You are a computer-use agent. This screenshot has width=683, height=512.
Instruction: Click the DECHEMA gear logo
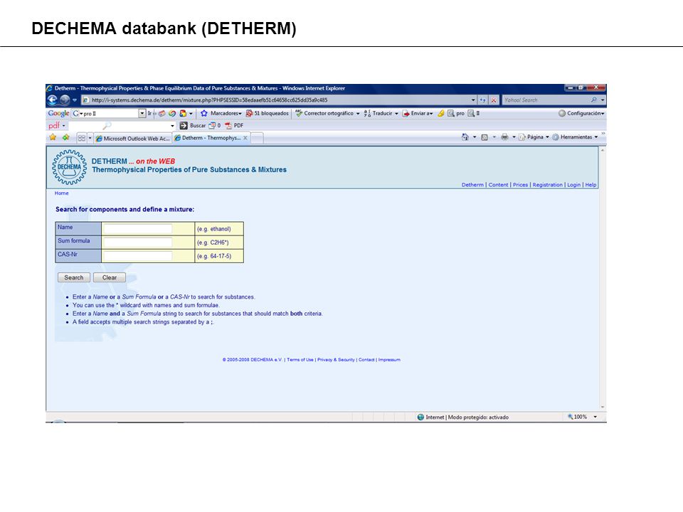(x=69, y=167)
